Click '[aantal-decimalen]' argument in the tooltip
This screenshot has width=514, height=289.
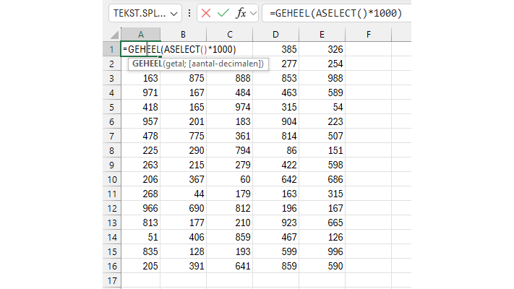[226, 64]
